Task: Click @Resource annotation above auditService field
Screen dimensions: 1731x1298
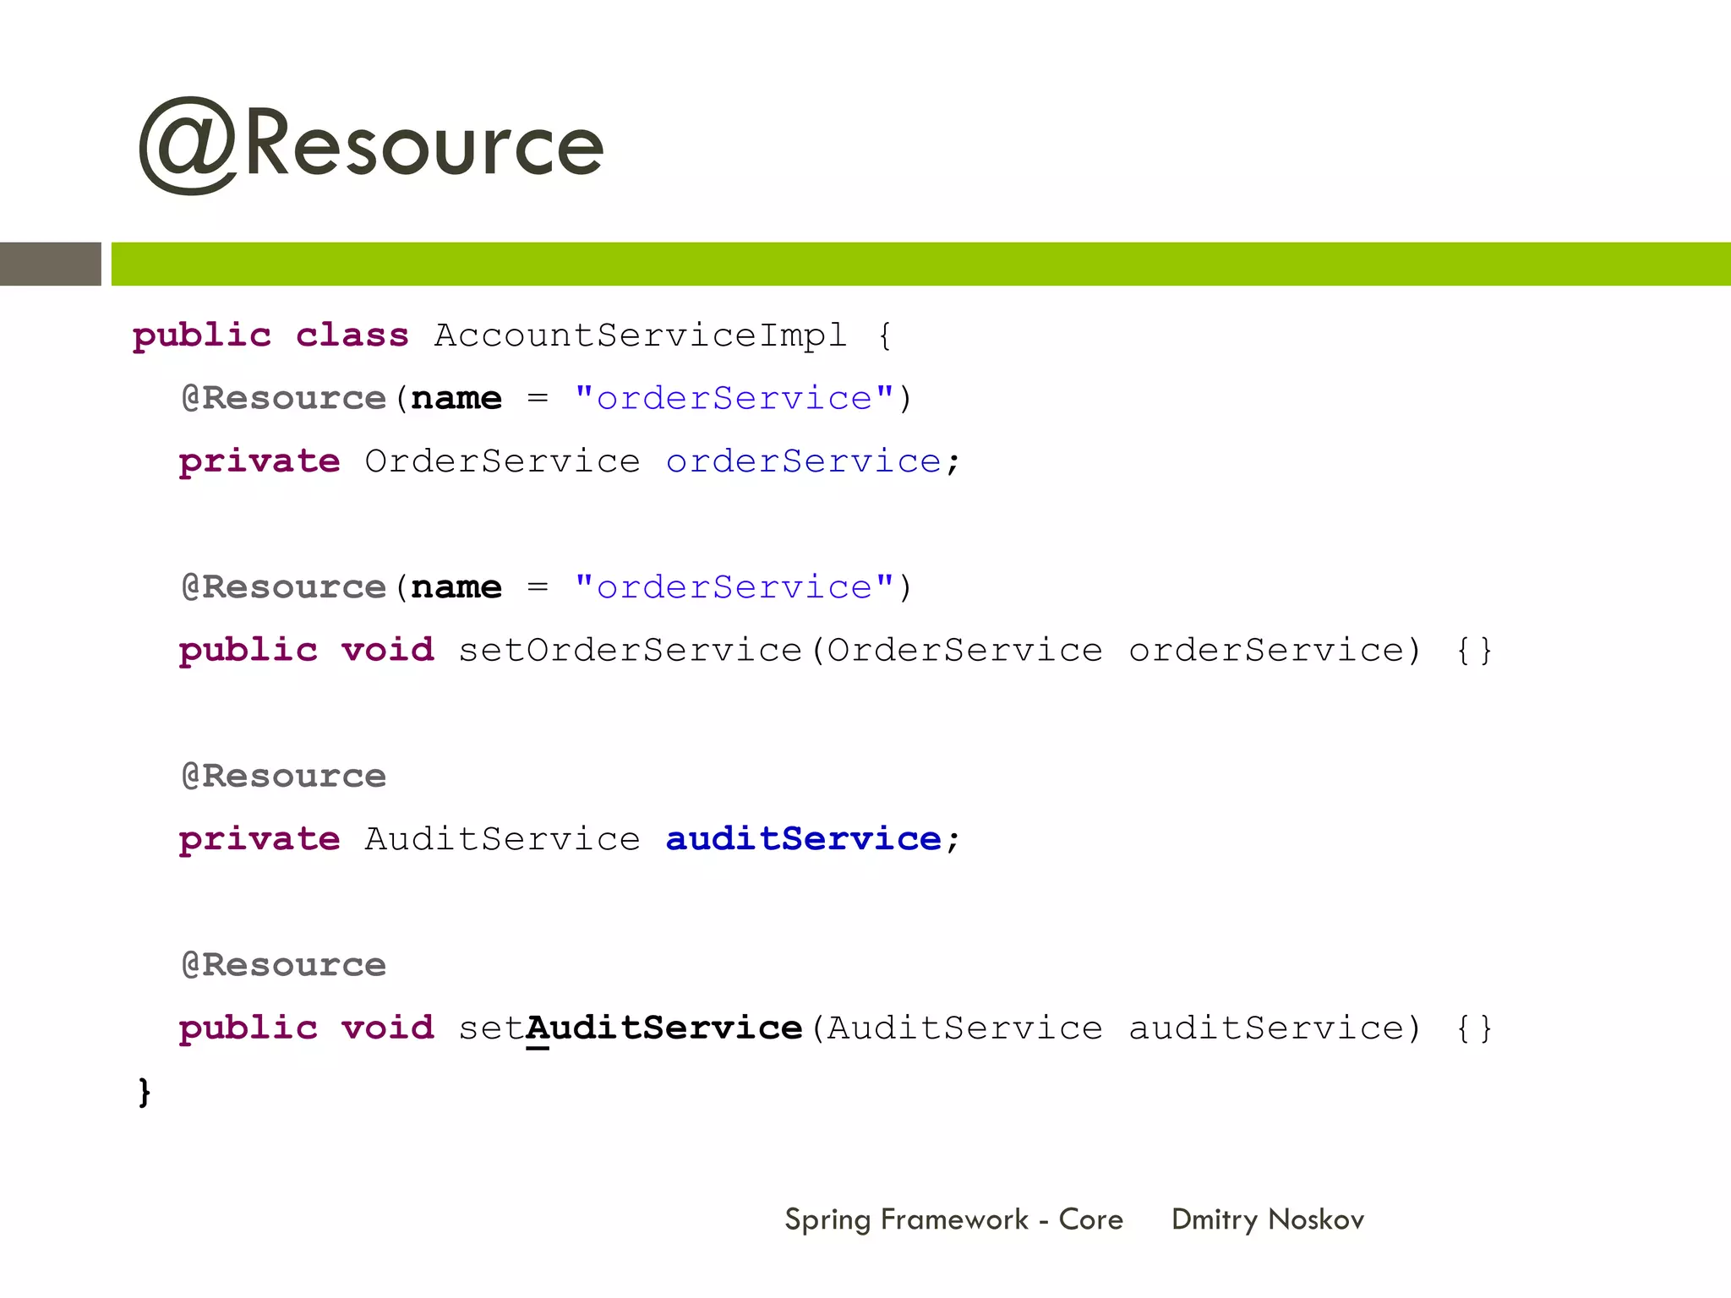Action: [x=284, y=776]
